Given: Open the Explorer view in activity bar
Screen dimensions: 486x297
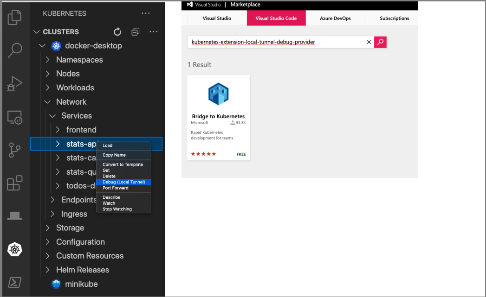Looking at the screenshot, I should click(x=15, y=17).
